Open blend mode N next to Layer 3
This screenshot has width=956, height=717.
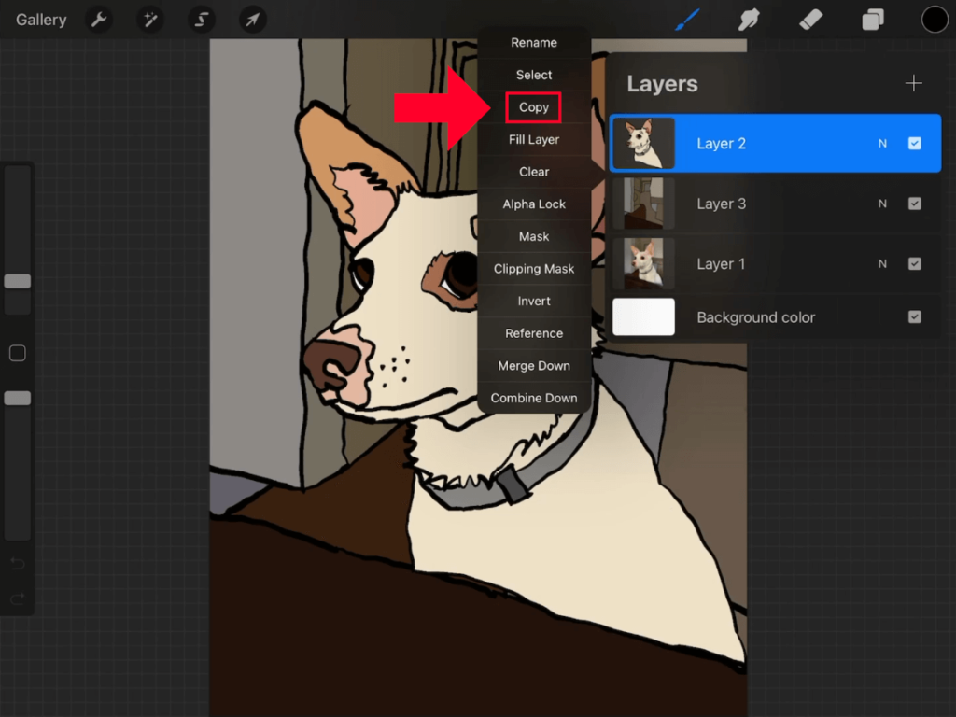point(882,204)
